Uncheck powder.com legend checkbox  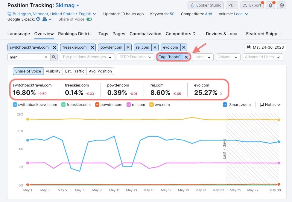(97, 105)
